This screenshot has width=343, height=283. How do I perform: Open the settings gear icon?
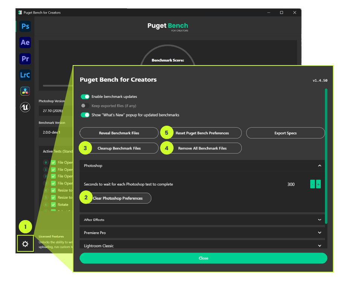[25, 243]
